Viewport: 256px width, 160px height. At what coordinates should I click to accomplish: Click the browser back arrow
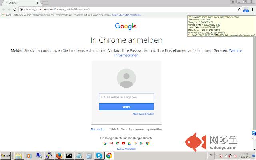pos(4,10)
